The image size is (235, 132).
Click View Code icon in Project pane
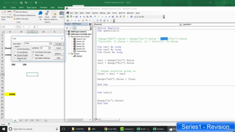[x=67, y=28]
